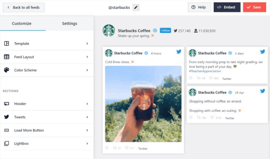This screenshot has width=270, height=159.
Task: Click the Twitter bird on Cold Brew tweet
Action: 179,51
